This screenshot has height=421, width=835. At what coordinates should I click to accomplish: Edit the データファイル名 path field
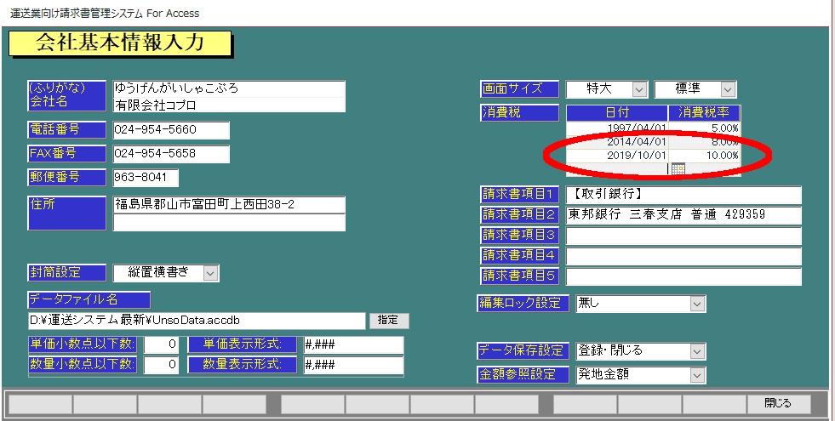pos(197,321)
